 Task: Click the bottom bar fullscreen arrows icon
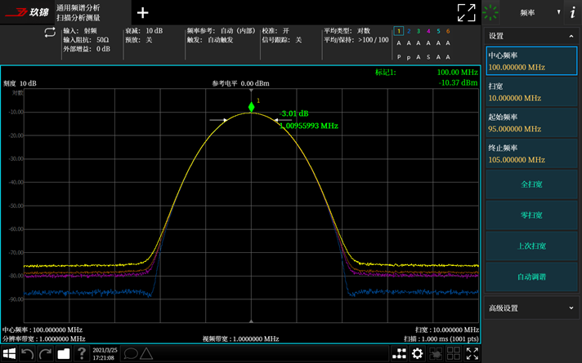point(472,353)
